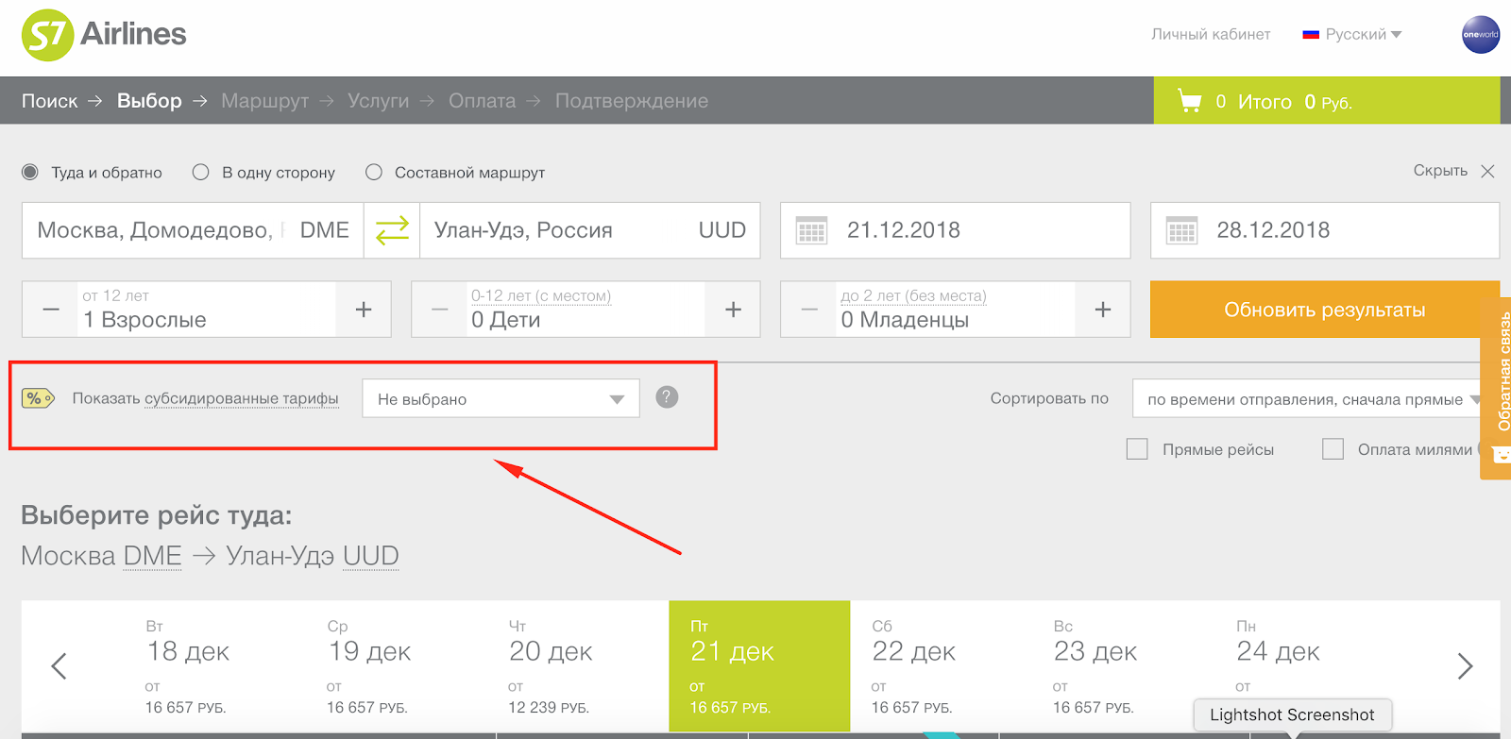Enable Прямые рейсы checkbox
This screenshot has width=1511, height=739.
pos(1137,449)
